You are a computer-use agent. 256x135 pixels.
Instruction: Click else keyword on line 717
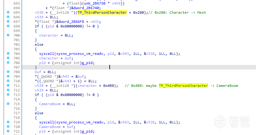tap(39, 113)
